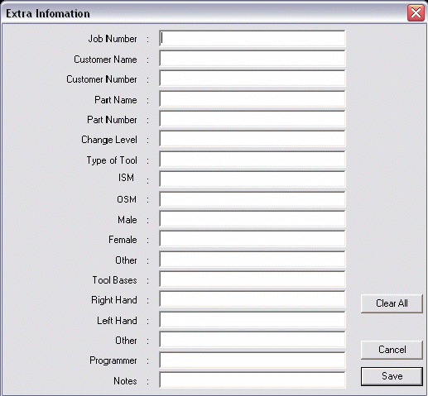The image size is (428, 396).
Task: Select the Left Hand field
Action: (x=252, y=320)
